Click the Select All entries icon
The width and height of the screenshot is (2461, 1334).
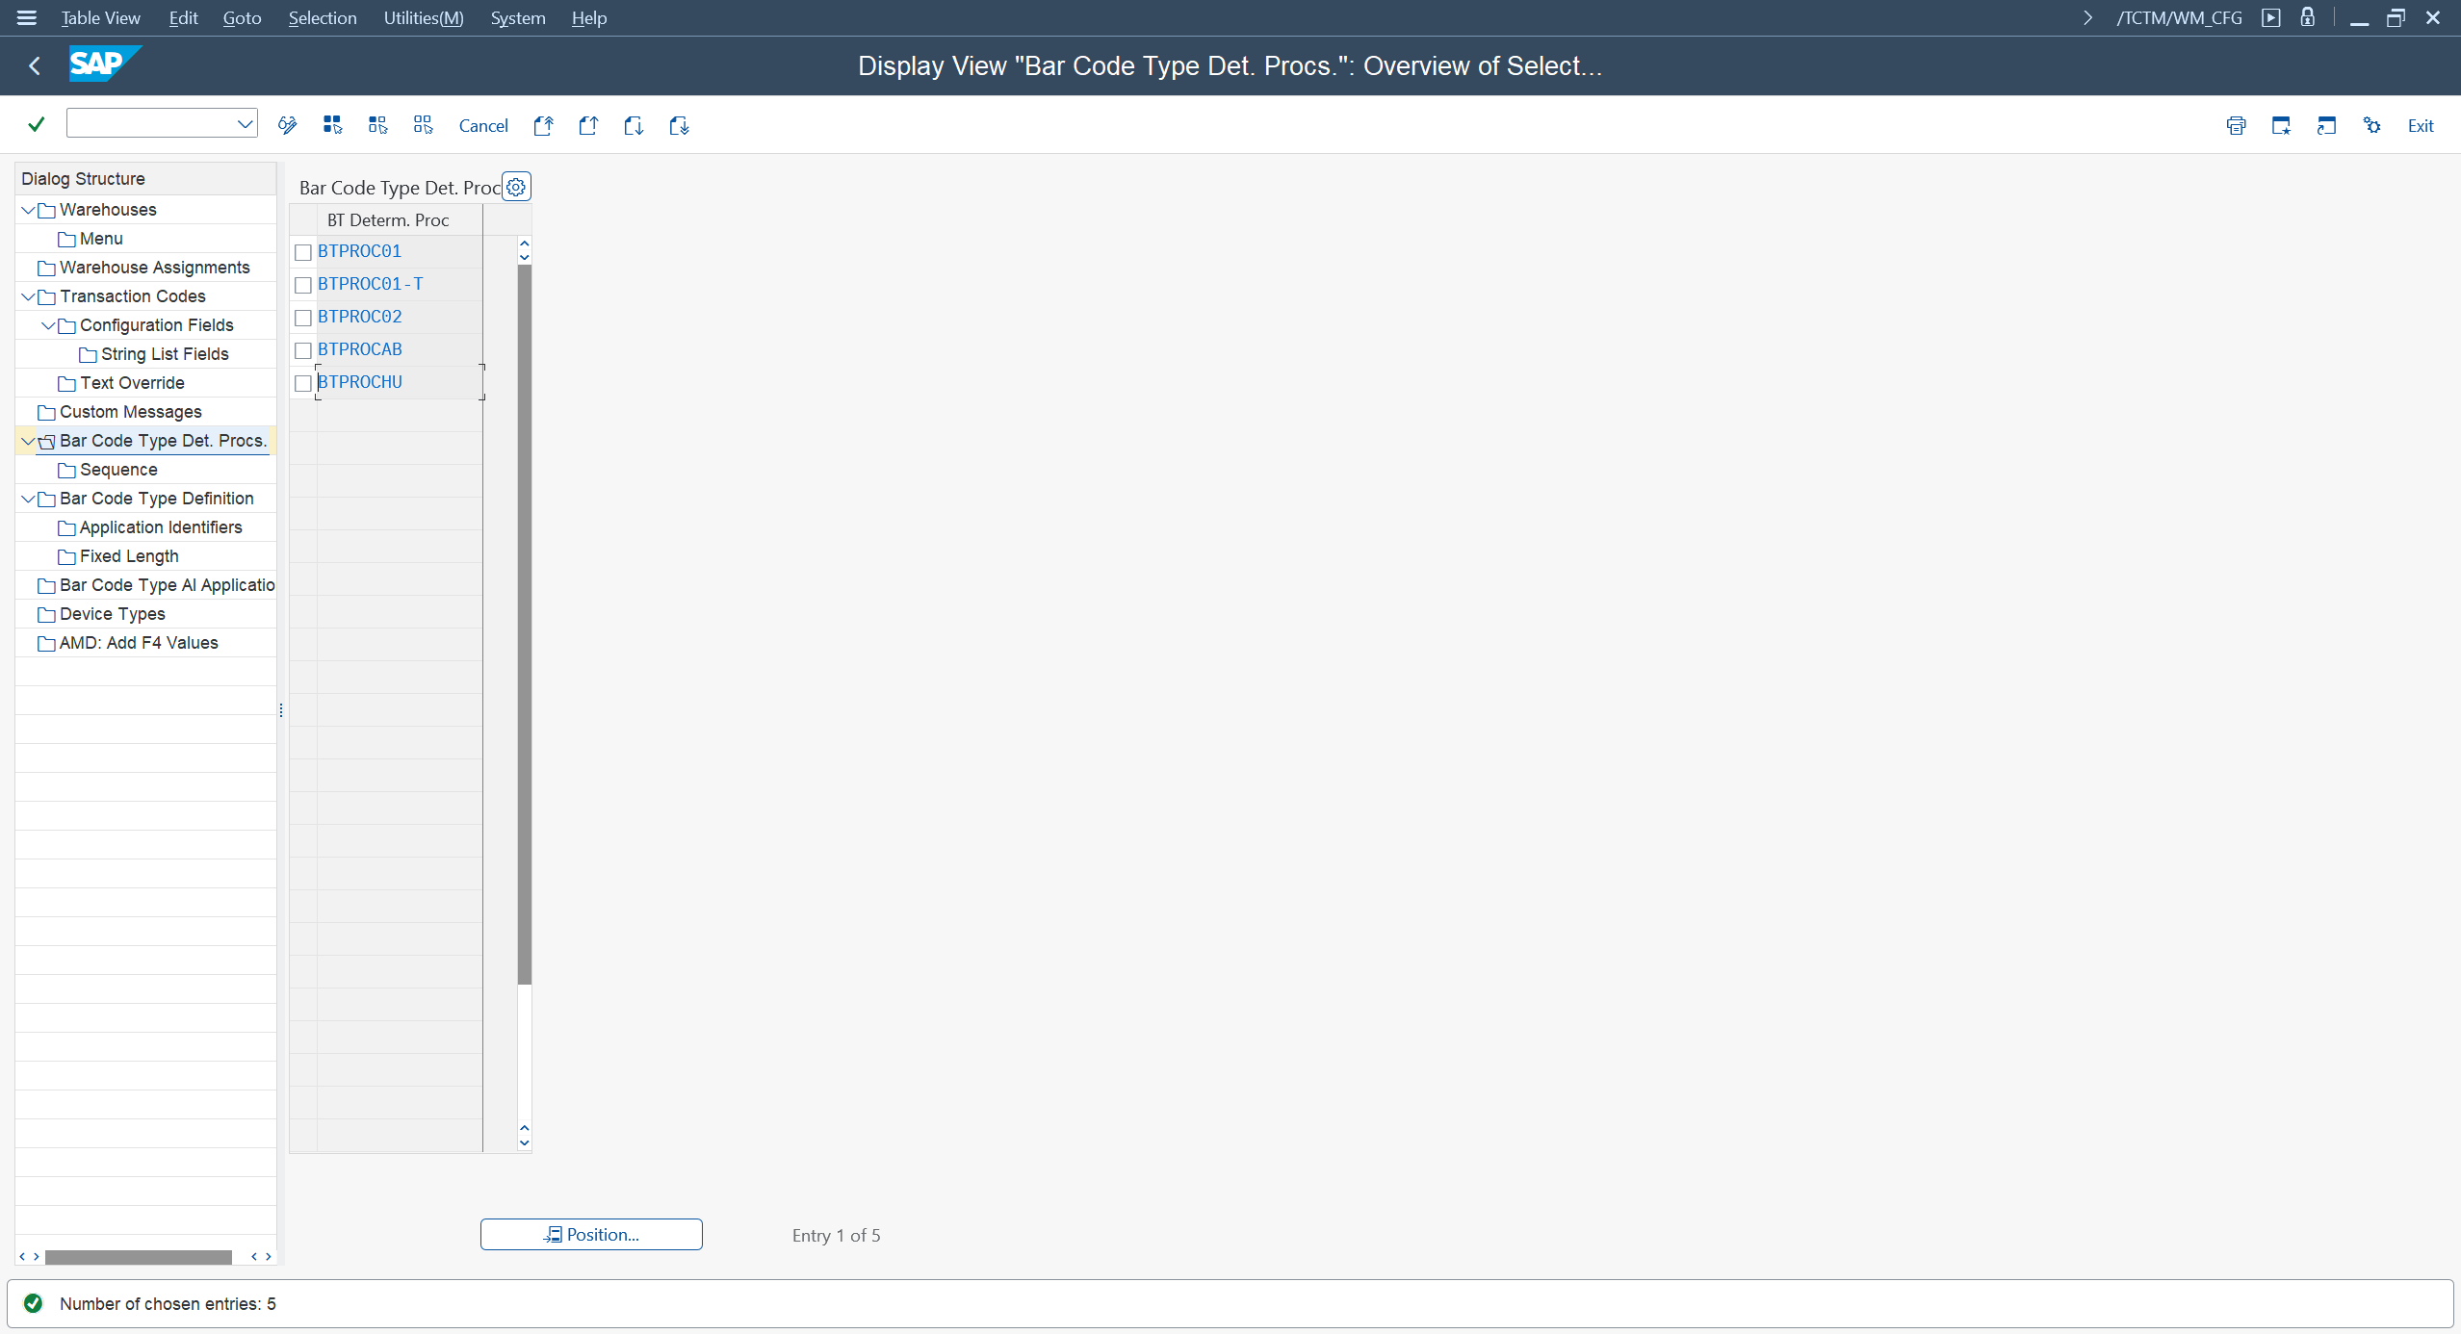332,125
